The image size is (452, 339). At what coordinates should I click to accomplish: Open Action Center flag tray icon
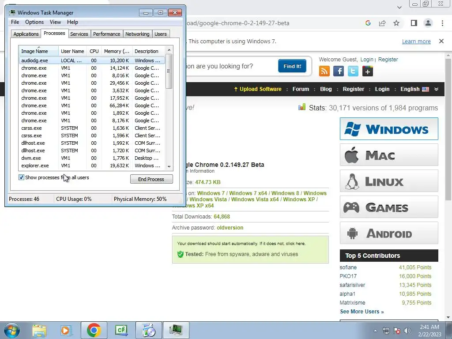(x=397, y=331)
